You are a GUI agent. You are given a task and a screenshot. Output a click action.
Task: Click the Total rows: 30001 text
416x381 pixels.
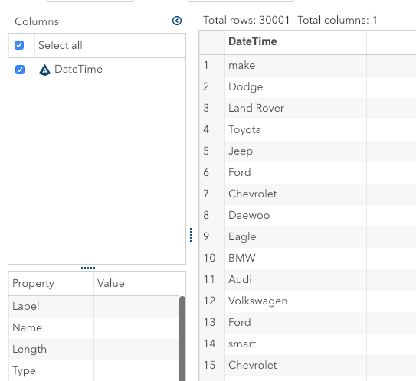pyautogui.click(x=246, y=20)
